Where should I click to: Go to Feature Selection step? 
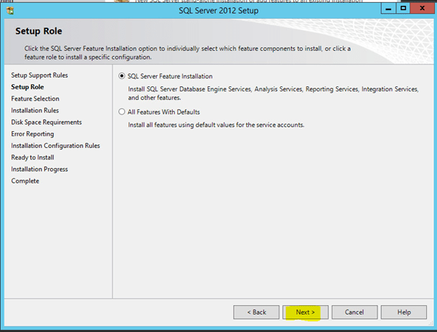[36, 99]
